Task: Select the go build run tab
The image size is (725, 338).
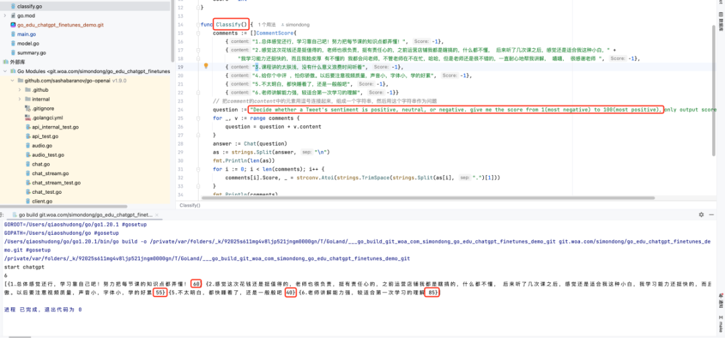Action: [x=85, y=215]
